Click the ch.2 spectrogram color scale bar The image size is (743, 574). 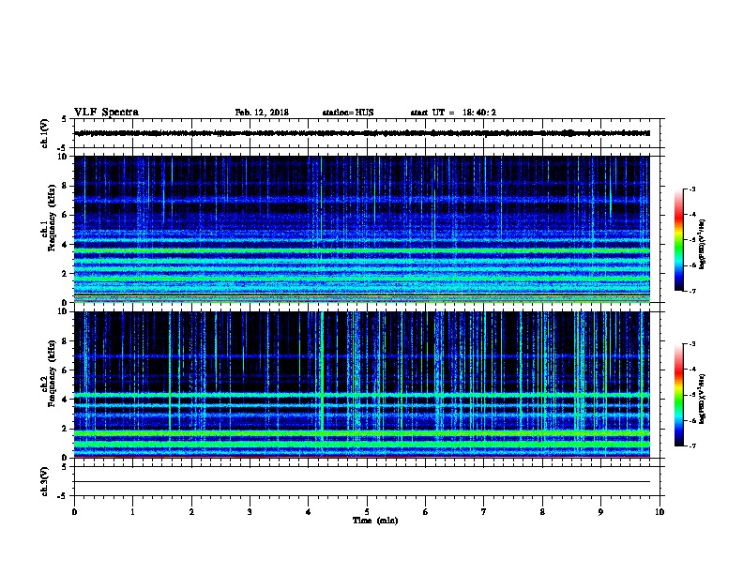click(x=679, y=395)
